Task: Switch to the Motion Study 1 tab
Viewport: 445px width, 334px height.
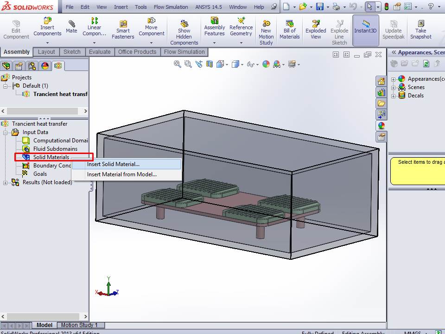Action: [x=80, y=325]
